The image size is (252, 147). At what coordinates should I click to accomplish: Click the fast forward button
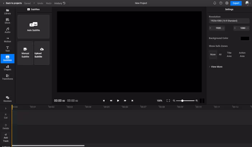[125, 101]
